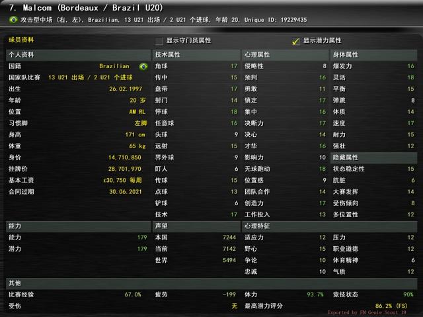Viewport: 423px width, 317px height.
Task: Click the 停球 attribute value 18
Action: pyautogui.click(x=234, y=112)
